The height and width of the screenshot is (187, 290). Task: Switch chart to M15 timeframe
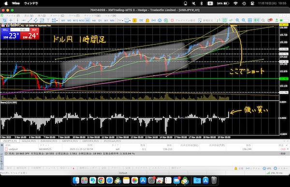tap(75, 20)
